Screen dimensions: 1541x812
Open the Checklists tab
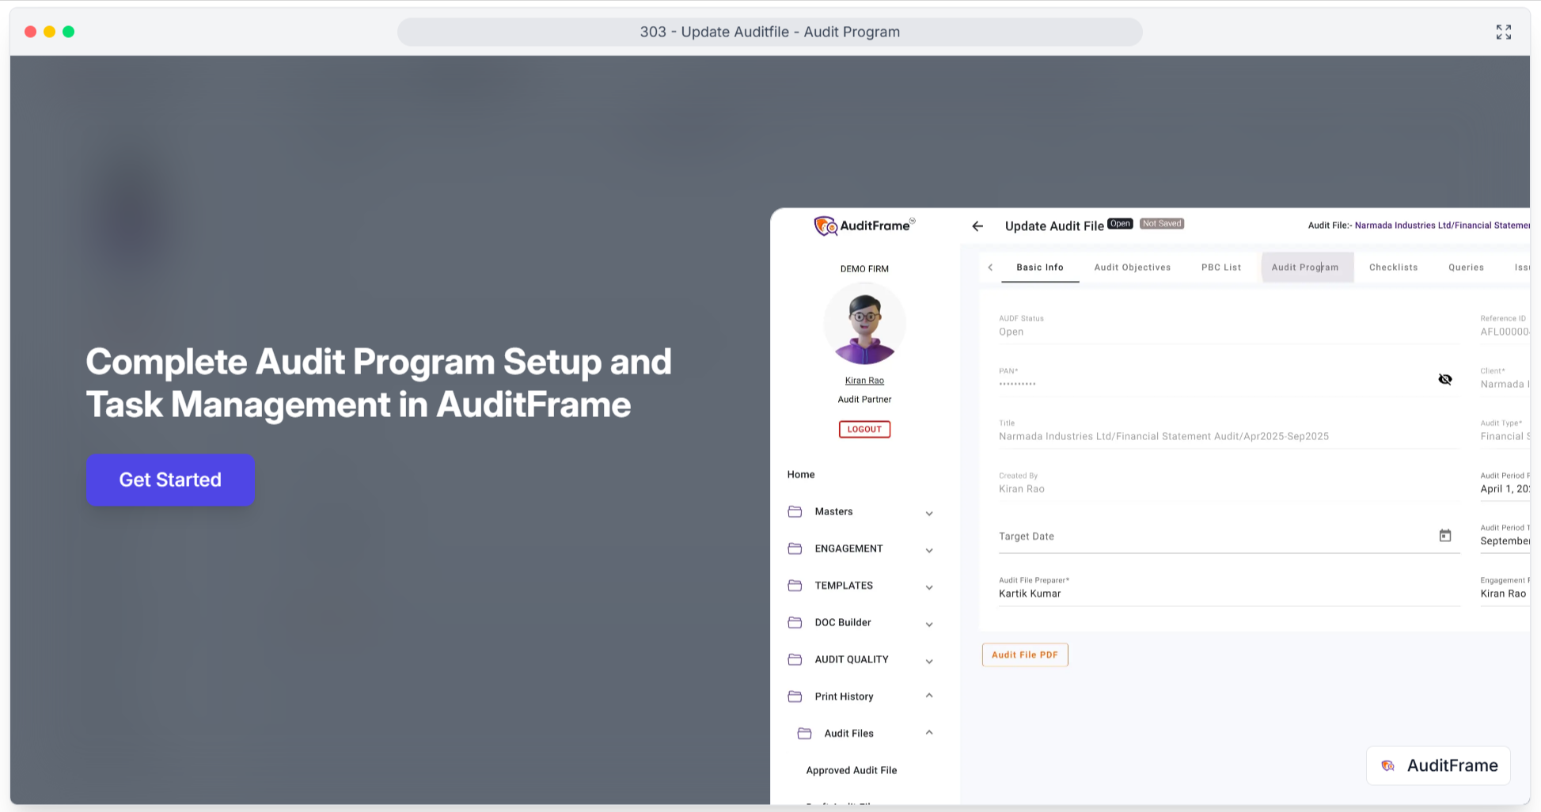(x=1393, y=267)
